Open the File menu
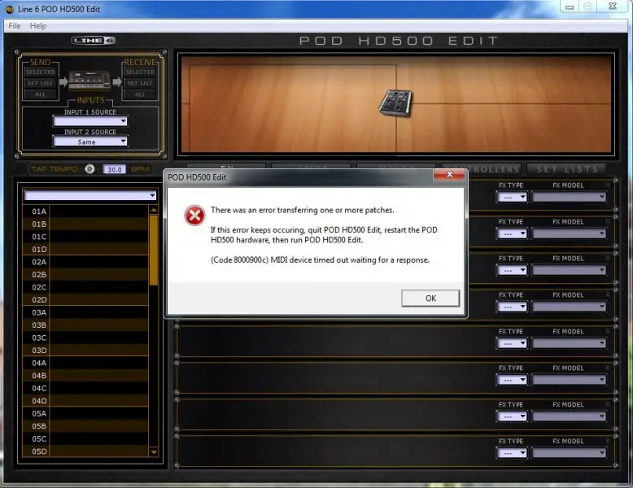This screenshot has width=633, height=488. [x=15, y=26]
